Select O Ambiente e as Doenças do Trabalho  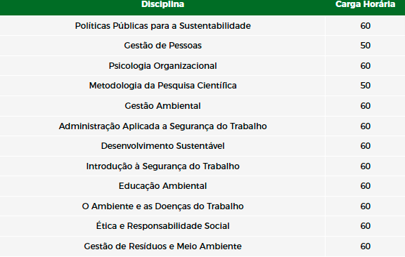coord(162,206)
